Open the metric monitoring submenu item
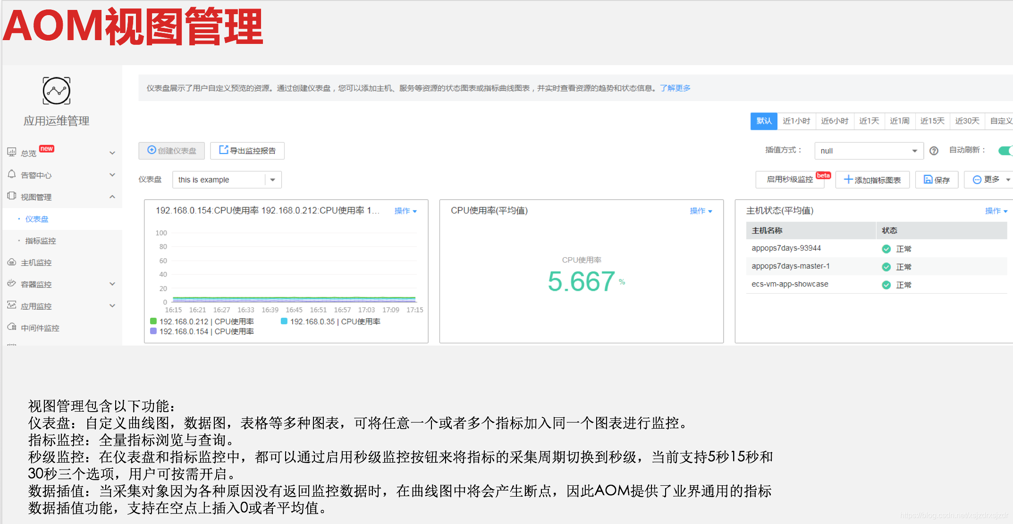 click(x=40, y=241)
